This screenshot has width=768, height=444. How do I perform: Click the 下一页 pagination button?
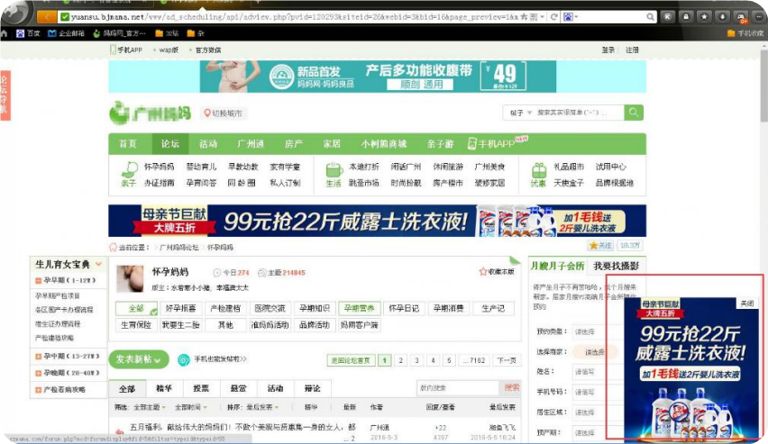[507, 360]
